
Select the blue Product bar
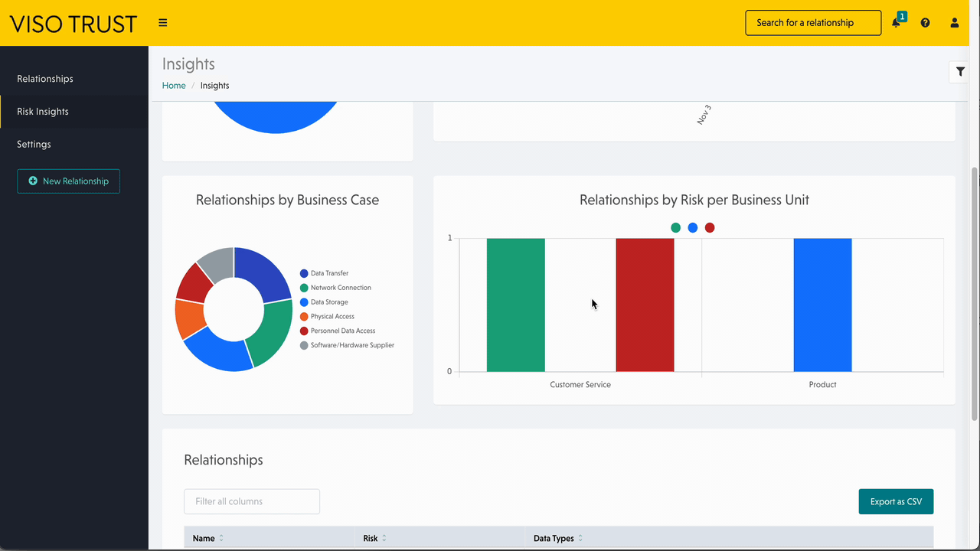(823, 305)
